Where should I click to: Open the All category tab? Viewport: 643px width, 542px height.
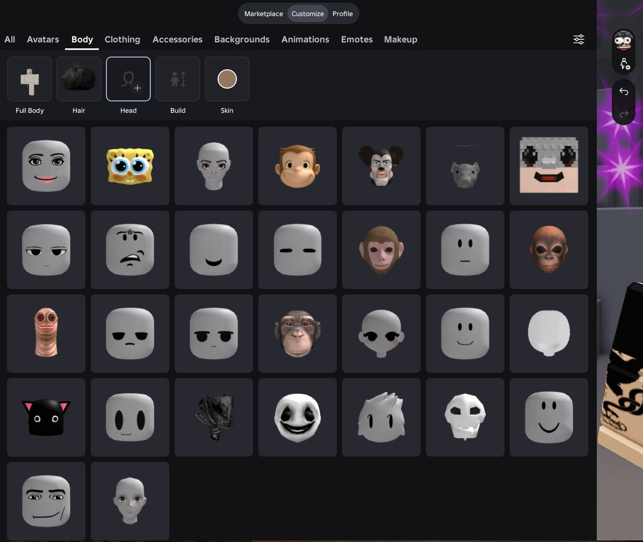(x=10, y=39)
